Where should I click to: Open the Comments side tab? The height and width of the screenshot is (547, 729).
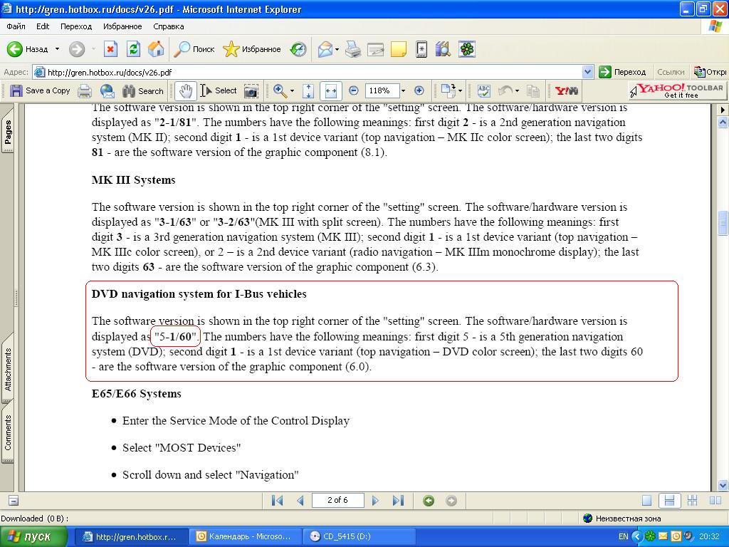[8, 432]
